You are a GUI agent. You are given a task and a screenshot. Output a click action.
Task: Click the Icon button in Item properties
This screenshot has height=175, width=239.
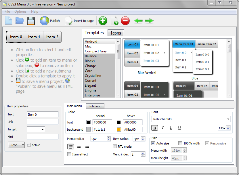tap(14, 145)
